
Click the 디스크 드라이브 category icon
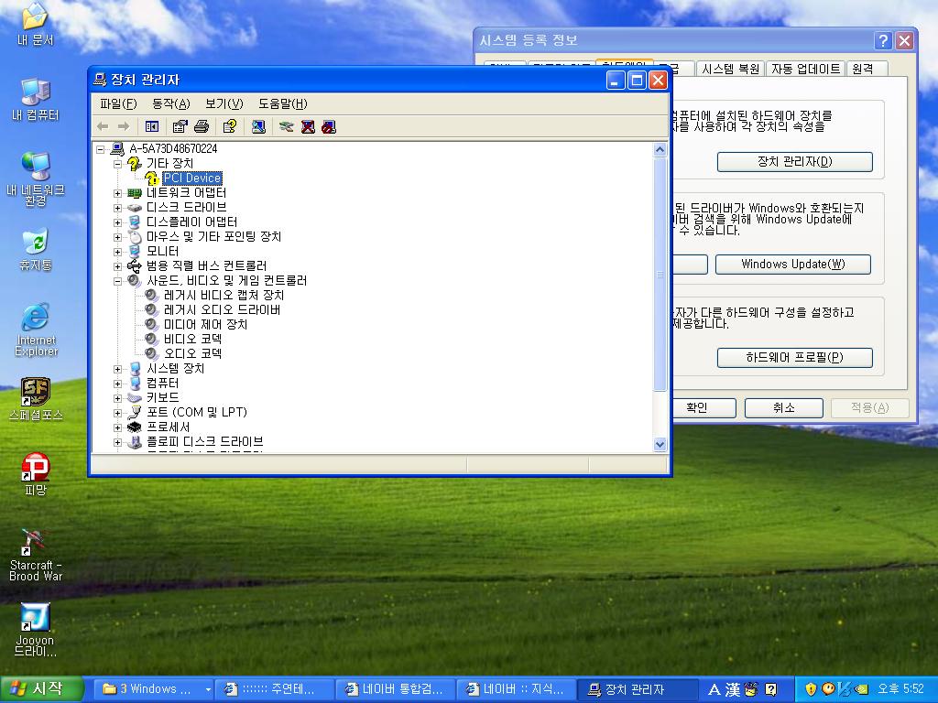(135, 208)
